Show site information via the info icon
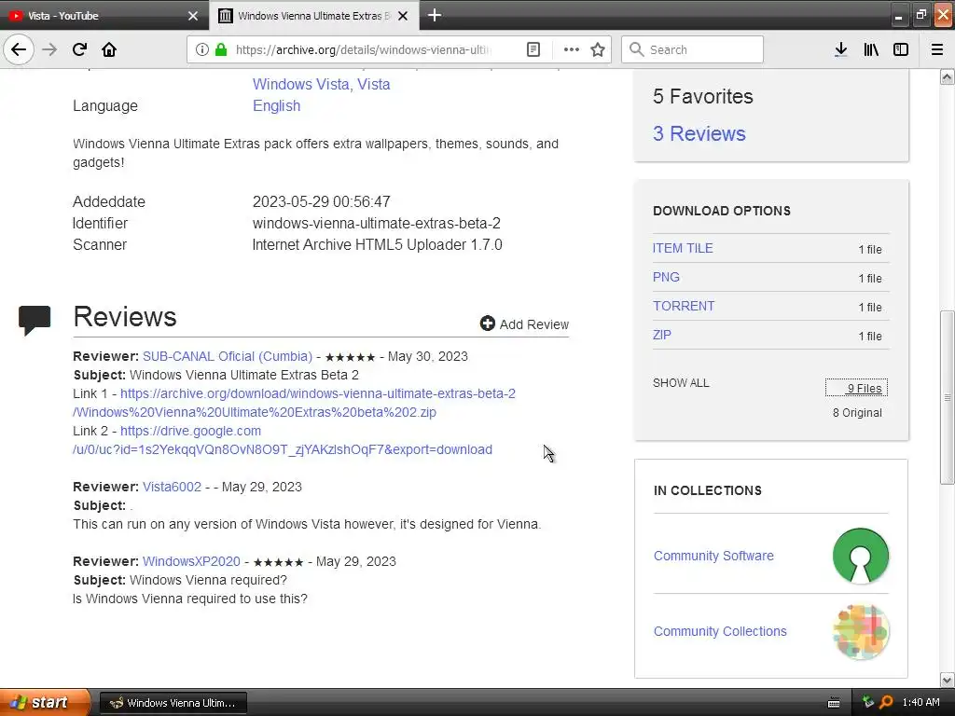This screenshot has width=955, height=716. tap(202, 49)
